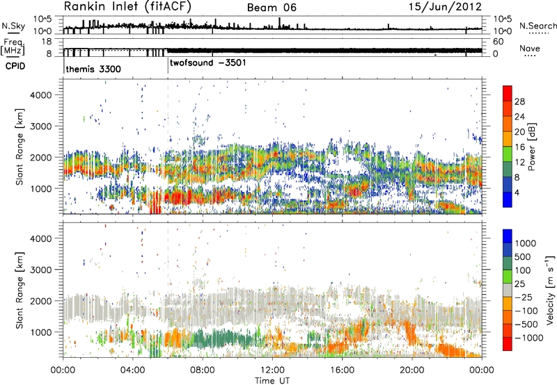Click the 'Rankin Inlet (fitACF)' plot title
This screenshot has height=385, width=557.
tap(127, 6)
